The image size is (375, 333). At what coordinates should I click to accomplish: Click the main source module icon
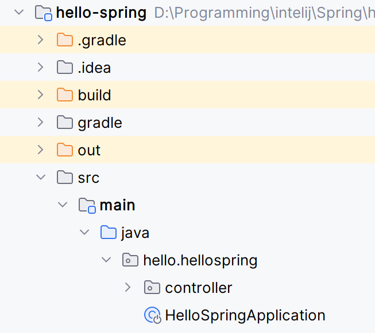[87, 205]
